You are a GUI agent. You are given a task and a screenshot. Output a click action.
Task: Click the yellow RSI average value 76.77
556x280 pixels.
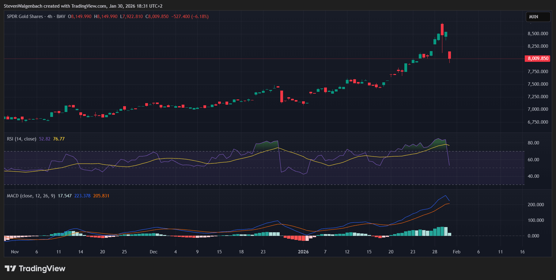[x=59, y=139]
